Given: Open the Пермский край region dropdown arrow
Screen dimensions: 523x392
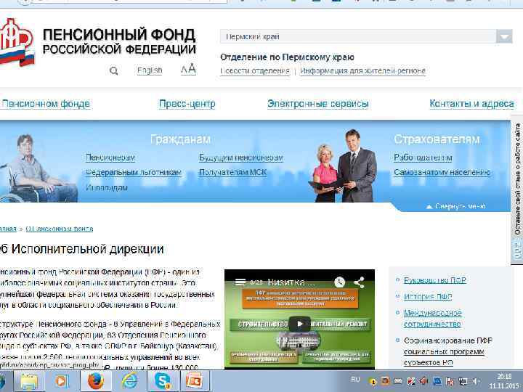Looking at the screenshot, I should point(504,36).
